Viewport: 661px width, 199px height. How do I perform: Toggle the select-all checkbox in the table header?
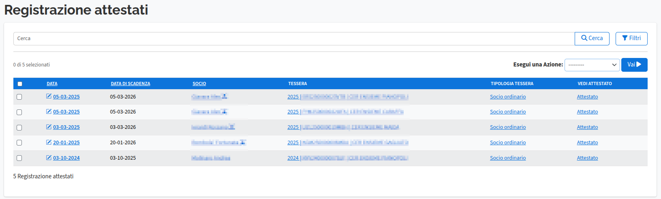coord(20,84)
